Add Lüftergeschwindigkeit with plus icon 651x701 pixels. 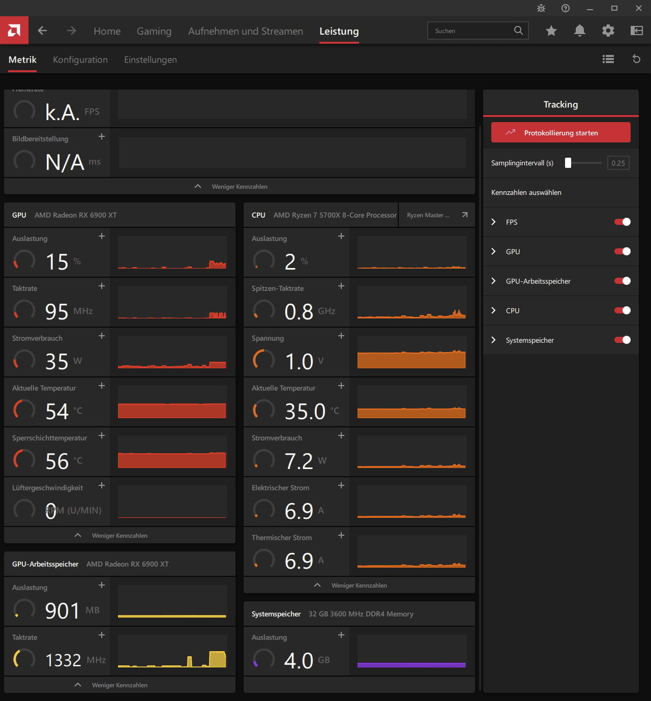coord(102,485)
